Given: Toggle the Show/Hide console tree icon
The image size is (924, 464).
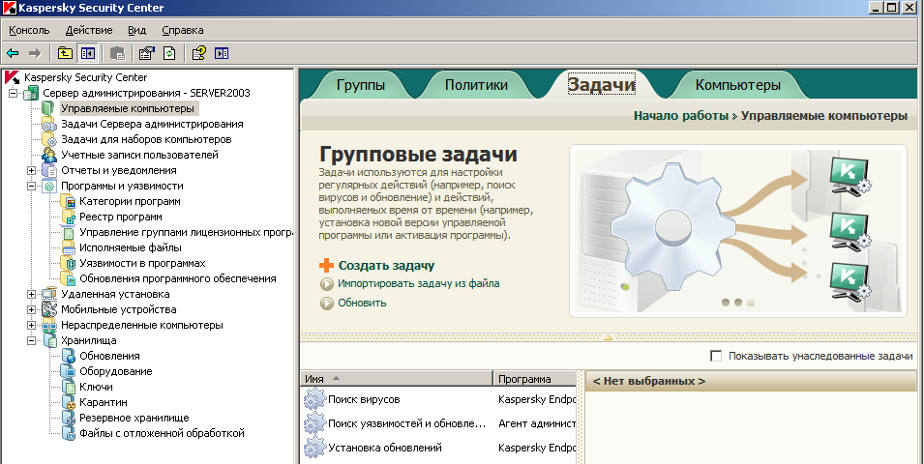Looking at the screenshot, I should 88,53.
